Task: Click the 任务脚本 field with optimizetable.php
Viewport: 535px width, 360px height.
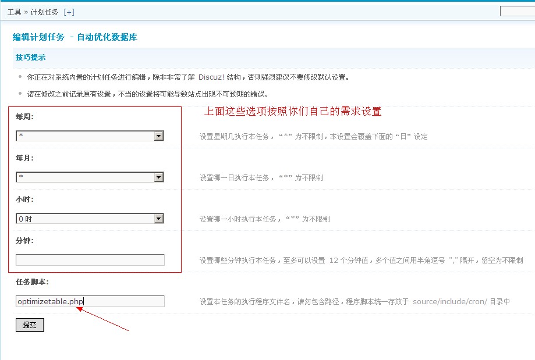Action: (x=90, y=301)
